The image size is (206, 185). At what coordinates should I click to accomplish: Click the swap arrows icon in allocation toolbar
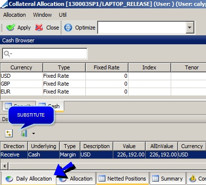point(9,133)
